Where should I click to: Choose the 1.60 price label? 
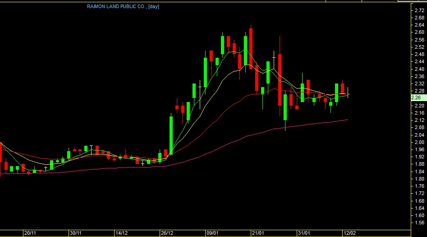pos(419,215)
